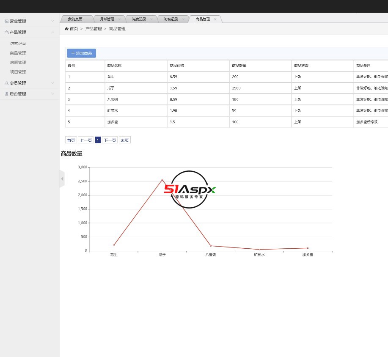Click the 瓜子 peak data point on chart
The height and width of the screenshot is (357, 388).
(162, 180)
